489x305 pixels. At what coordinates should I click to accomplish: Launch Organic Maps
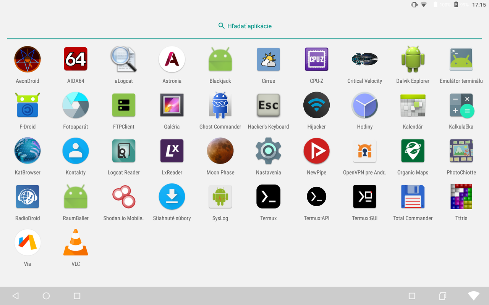(413, 151)
